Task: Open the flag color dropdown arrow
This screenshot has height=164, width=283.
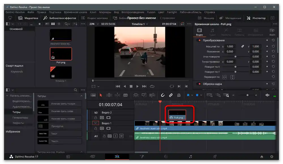Action: click(192, 95)
